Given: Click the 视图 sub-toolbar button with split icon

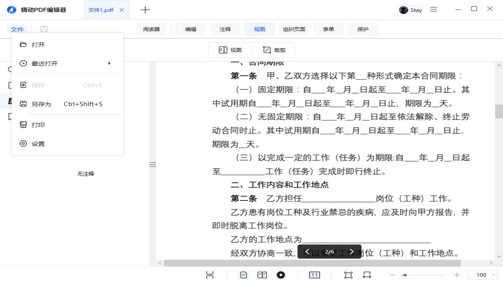Looking at the screenshot, I should click(x=230, y=50).
